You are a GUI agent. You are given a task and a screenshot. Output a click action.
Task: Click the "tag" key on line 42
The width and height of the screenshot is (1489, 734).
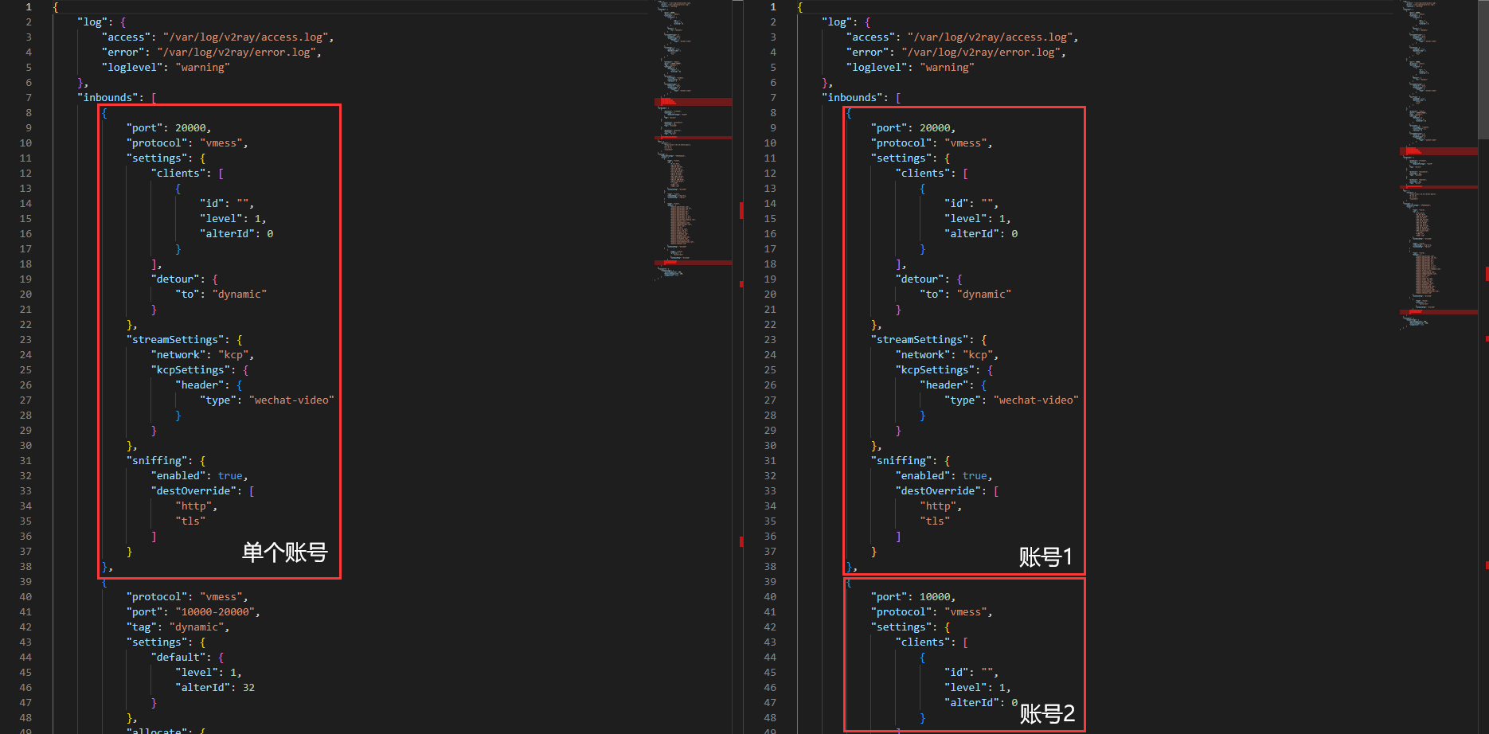click(142, 627)
